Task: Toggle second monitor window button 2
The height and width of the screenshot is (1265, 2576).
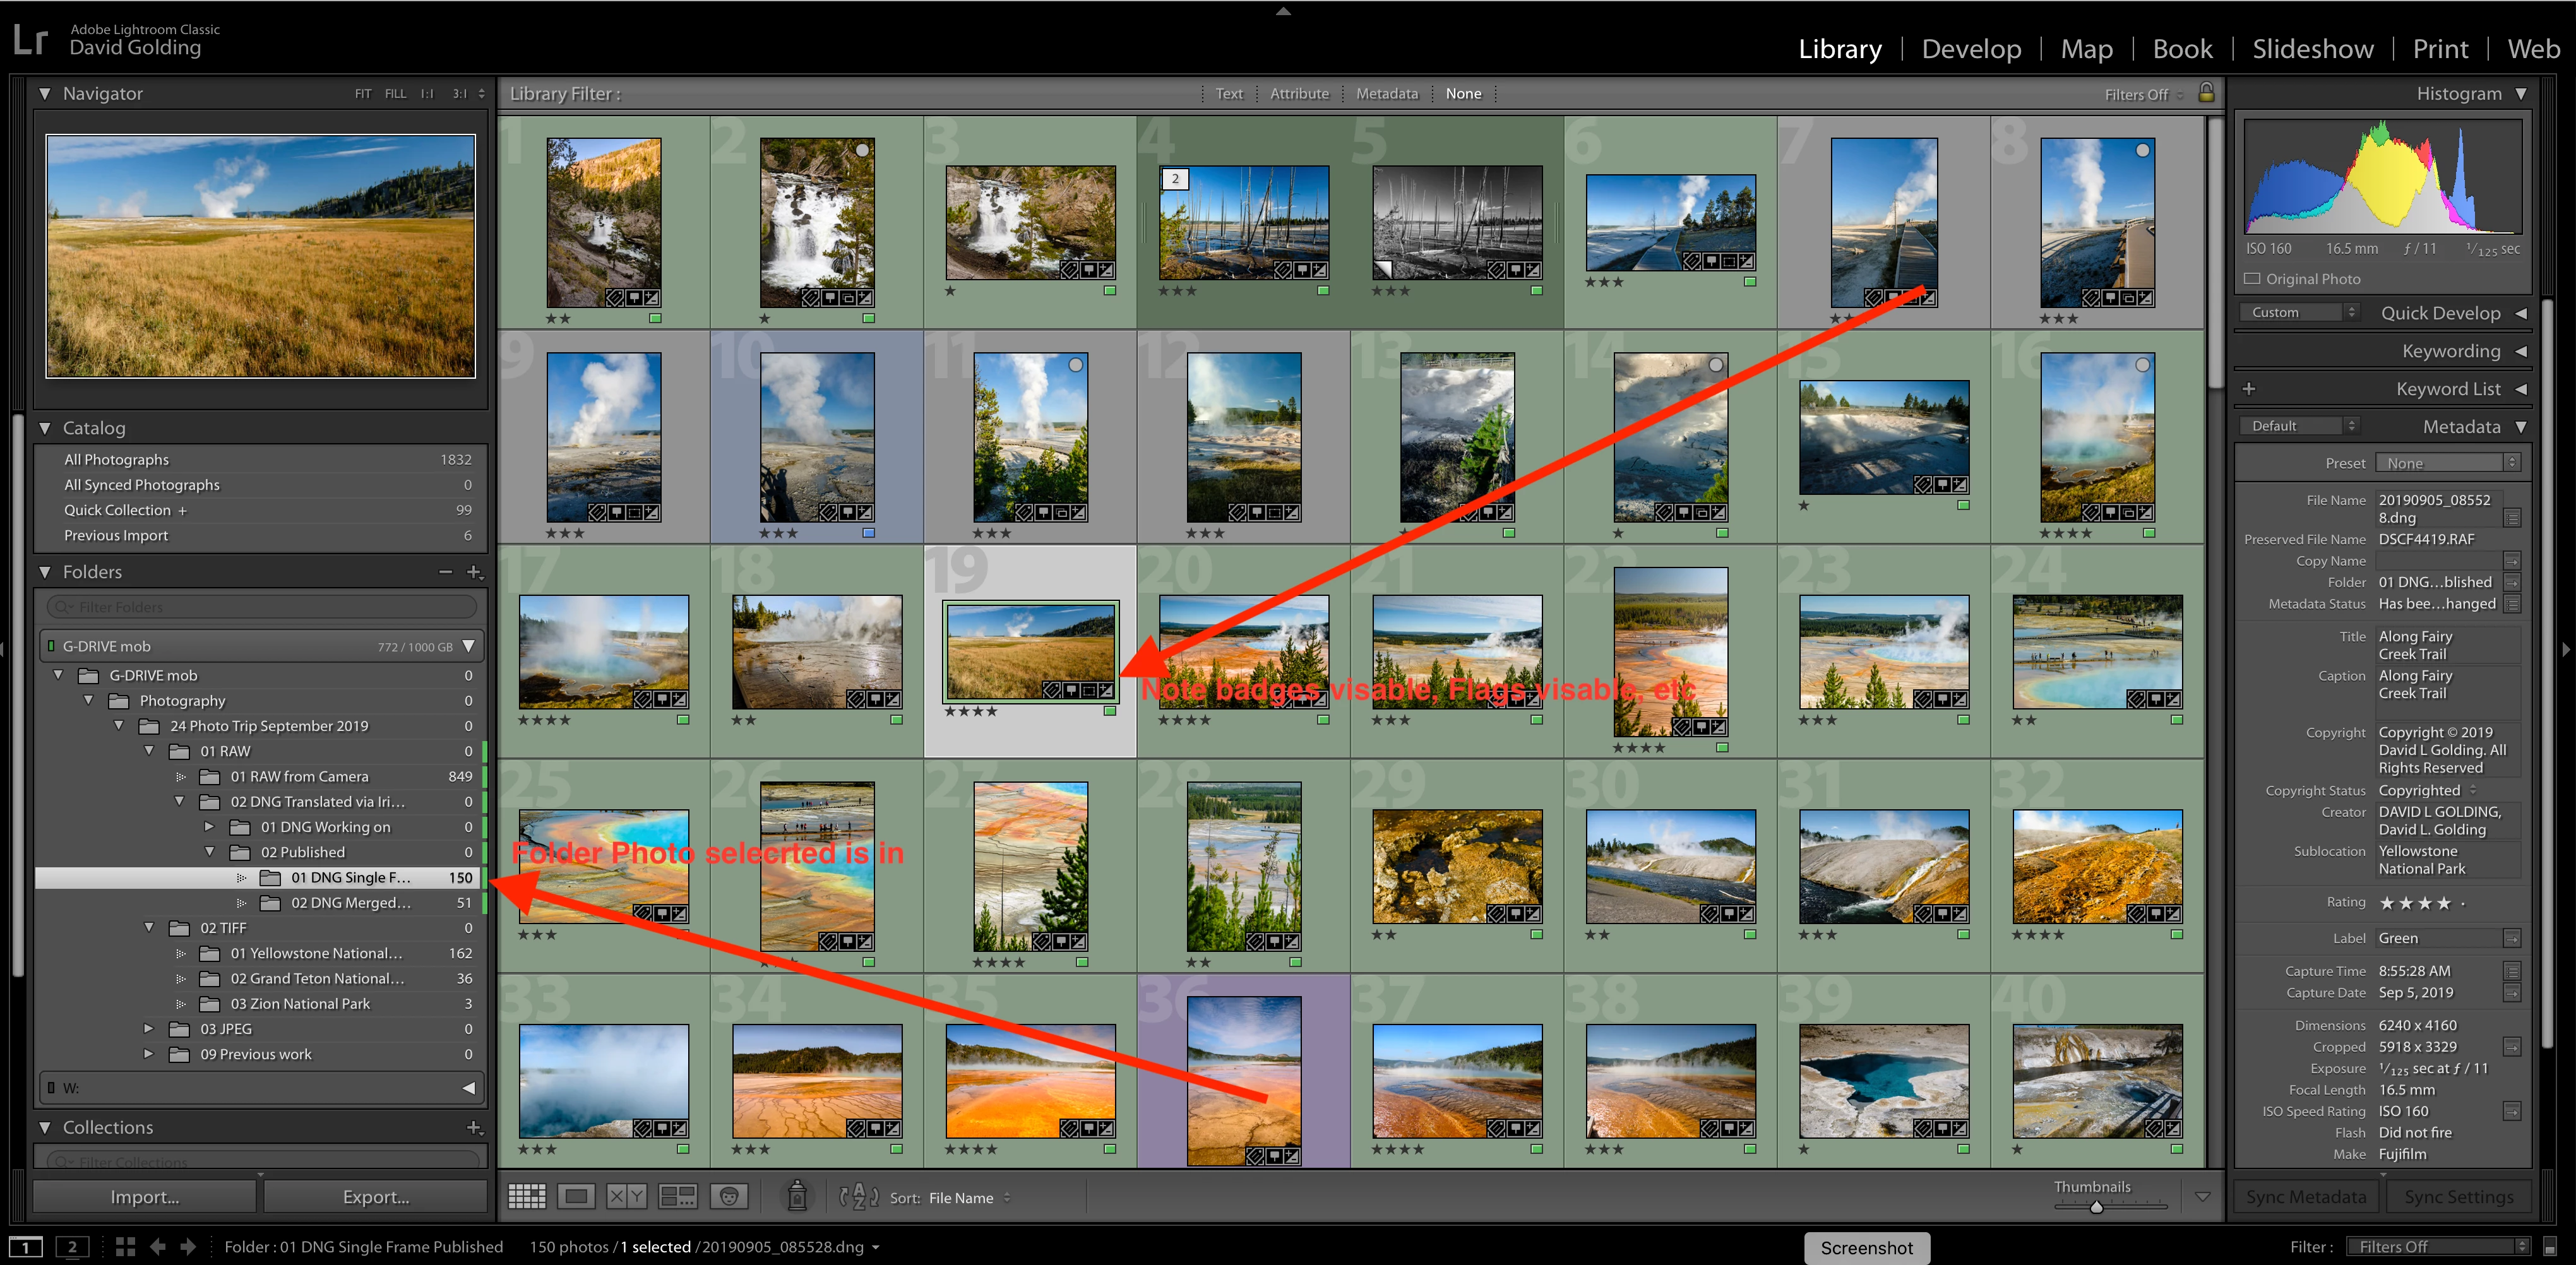Action: 72,1246
